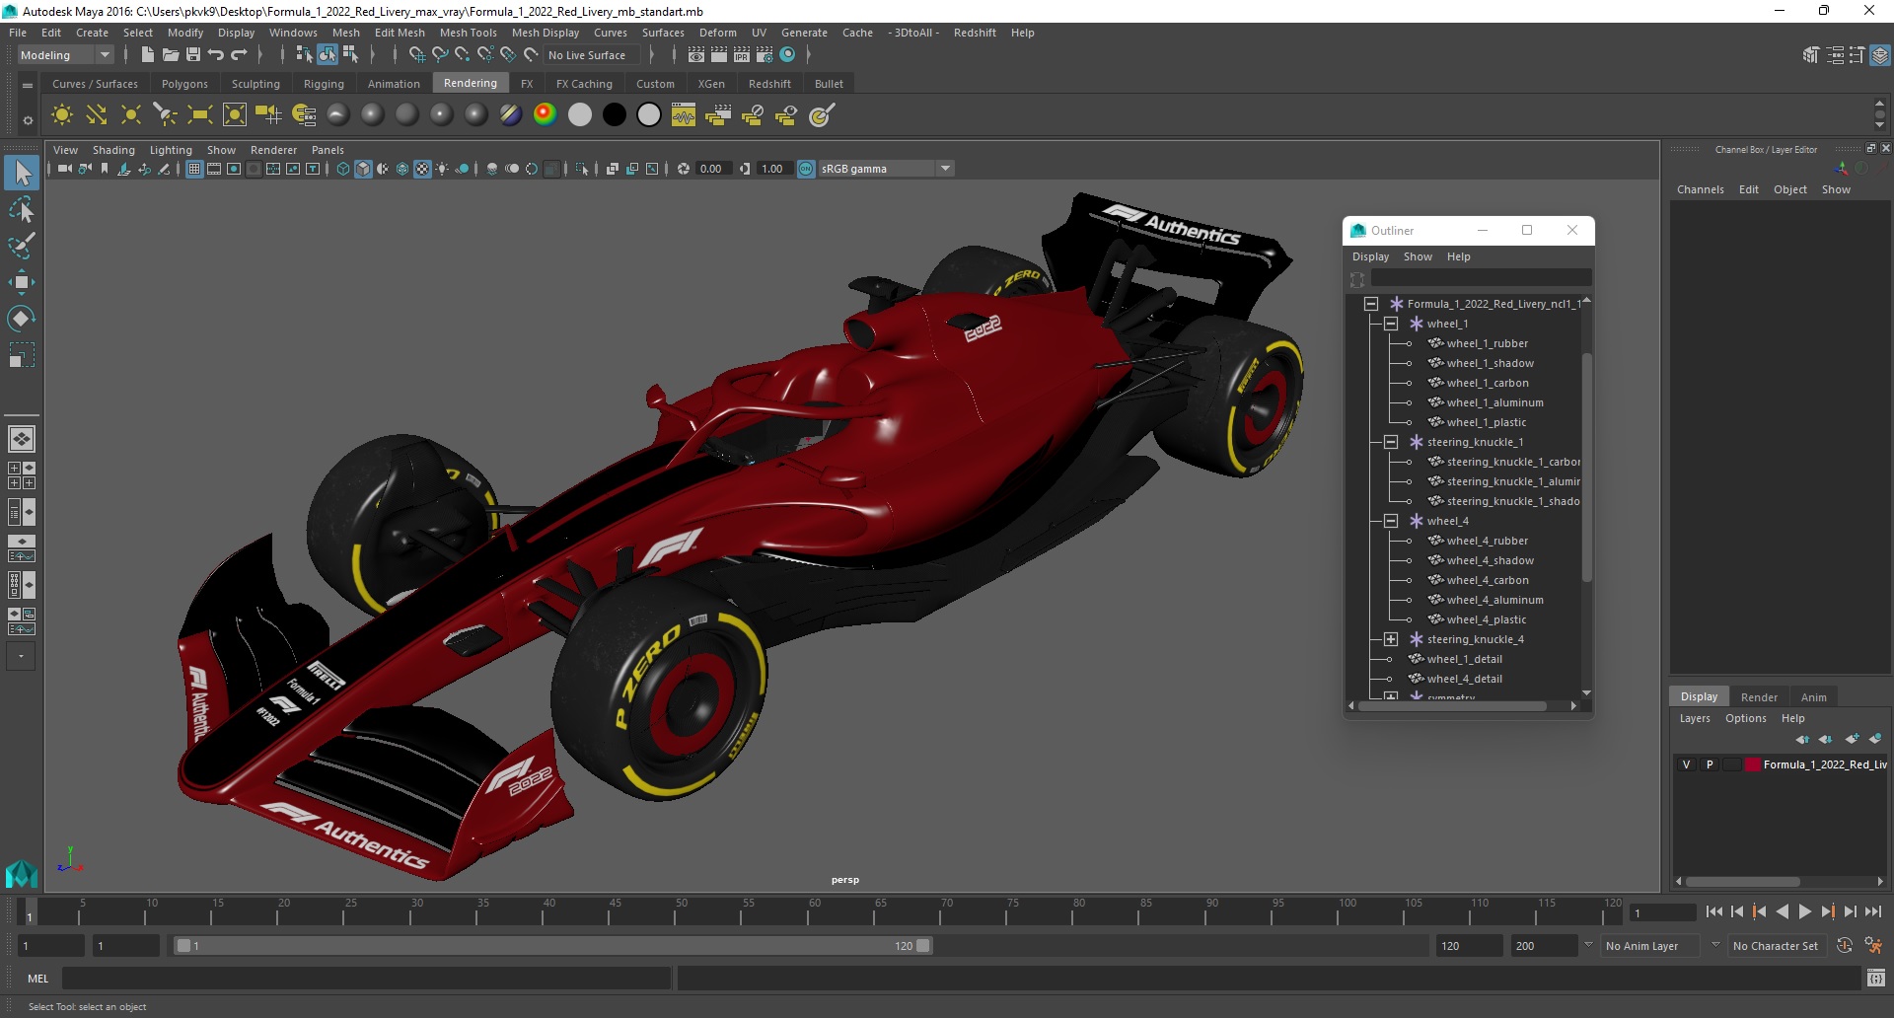The height and width of the screenshot is (1018, 1894).
Task: Click the red layer color swatch
Action: coord(1752,764)
